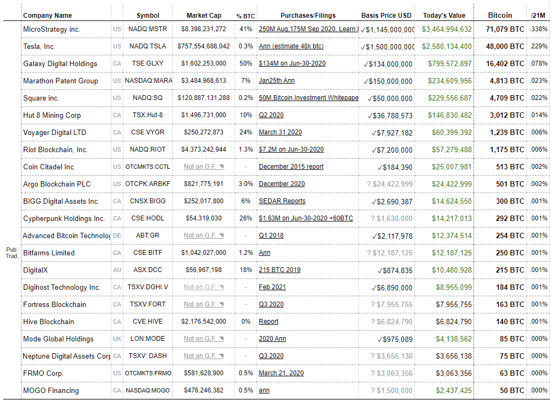Open Square Bitcoin Investment Whitepaper link
The width and height of the screenshot is (551, 400).
pos(308,98)
